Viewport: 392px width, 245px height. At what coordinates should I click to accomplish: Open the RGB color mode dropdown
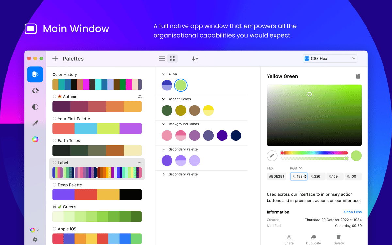pyautogui.click(x=296, y=168)
